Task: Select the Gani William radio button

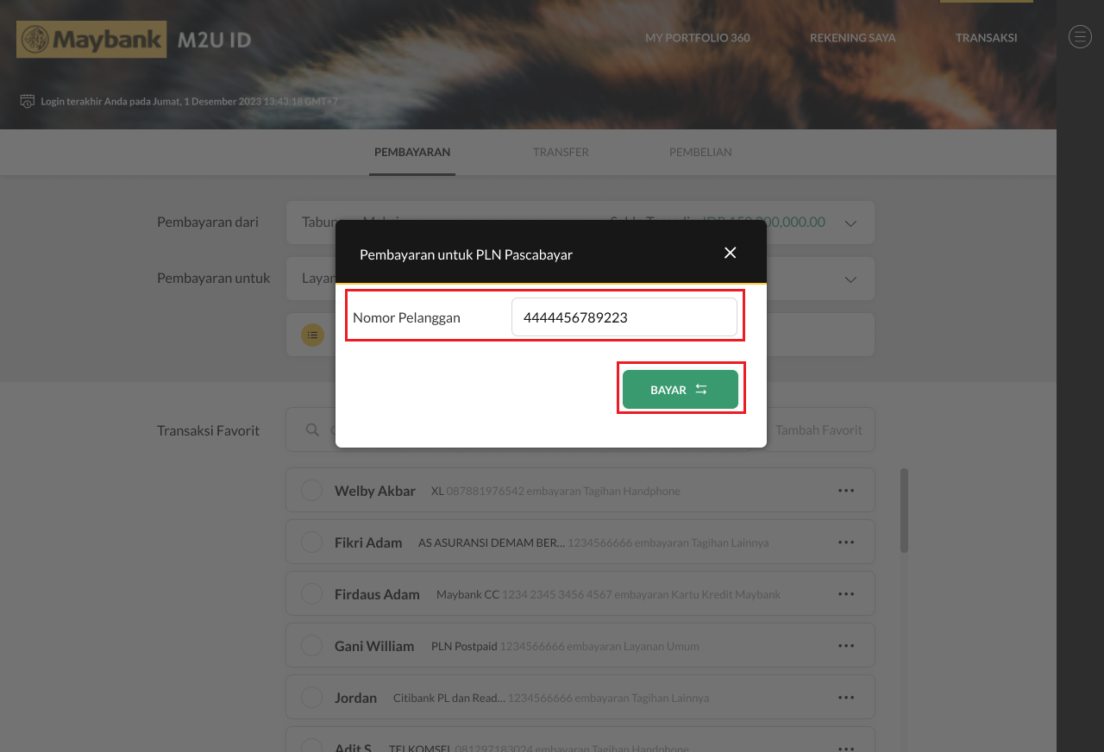Action: (x=311, y=646)
